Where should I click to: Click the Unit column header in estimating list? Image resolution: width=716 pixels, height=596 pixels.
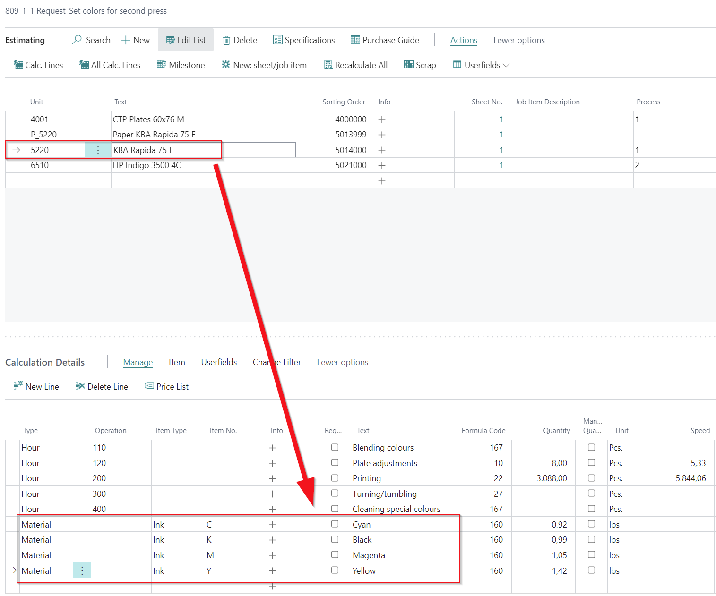click(36, 102)
